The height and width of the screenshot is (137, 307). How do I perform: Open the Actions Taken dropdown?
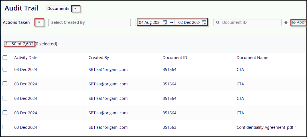tap(39, 22)
